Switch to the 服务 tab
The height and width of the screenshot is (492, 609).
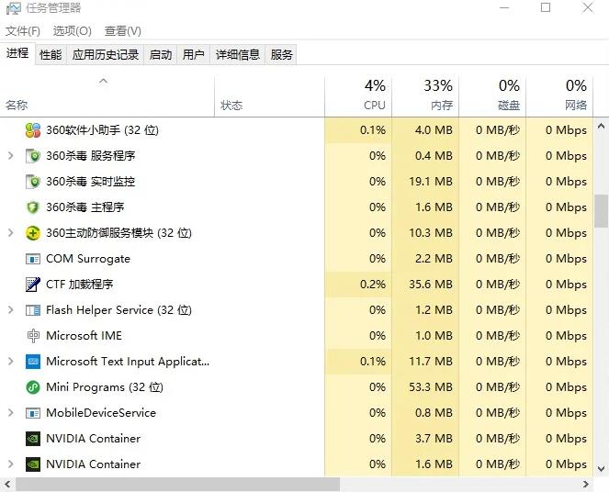point(281,55)
